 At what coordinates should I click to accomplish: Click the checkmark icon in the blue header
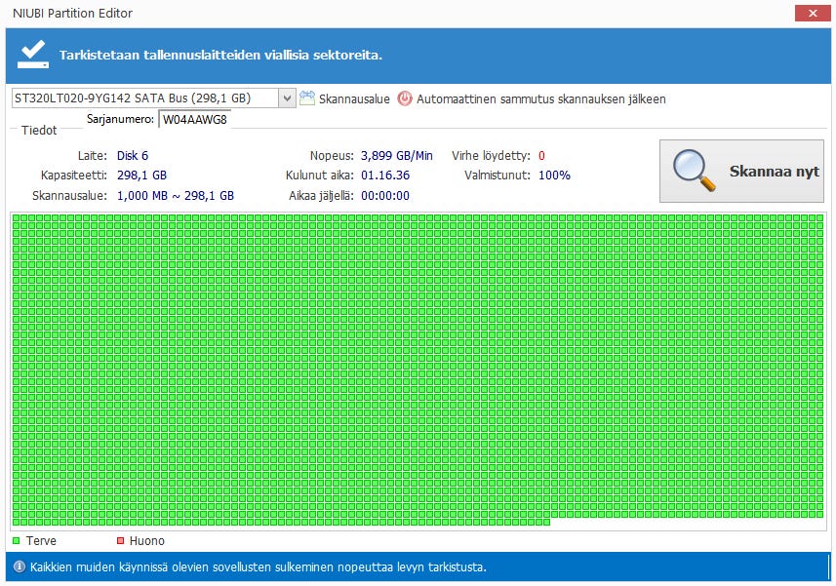click(x=33, y=55)
